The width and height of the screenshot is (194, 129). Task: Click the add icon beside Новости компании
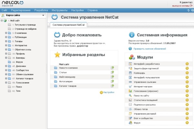point(112,68)
